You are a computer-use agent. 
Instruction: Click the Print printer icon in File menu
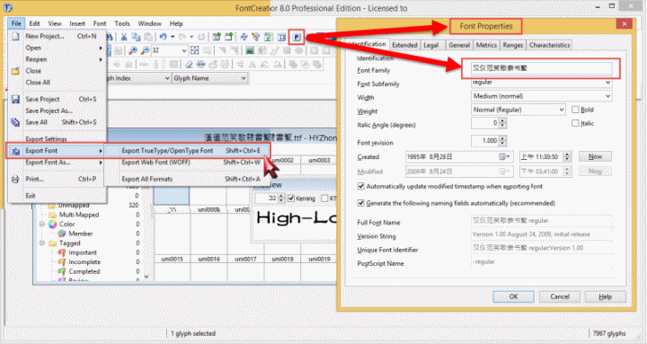pyautogui.click(x=15, y=179)
